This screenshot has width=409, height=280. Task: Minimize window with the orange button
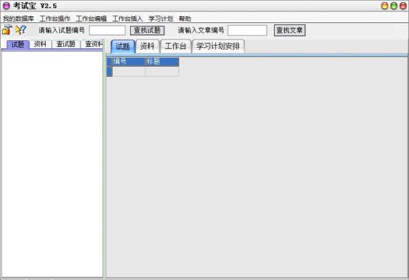coord(384,5)
